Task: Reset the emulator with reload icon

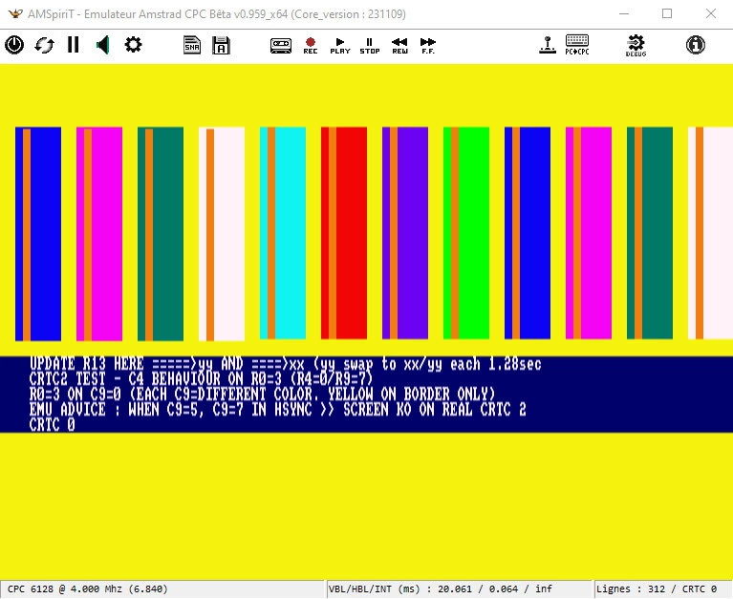Action: [44, 45]
